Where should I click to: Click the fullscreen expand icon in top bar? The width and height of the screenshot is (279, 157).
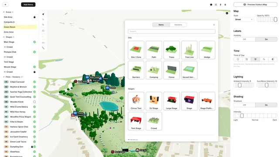coord(216,5)
